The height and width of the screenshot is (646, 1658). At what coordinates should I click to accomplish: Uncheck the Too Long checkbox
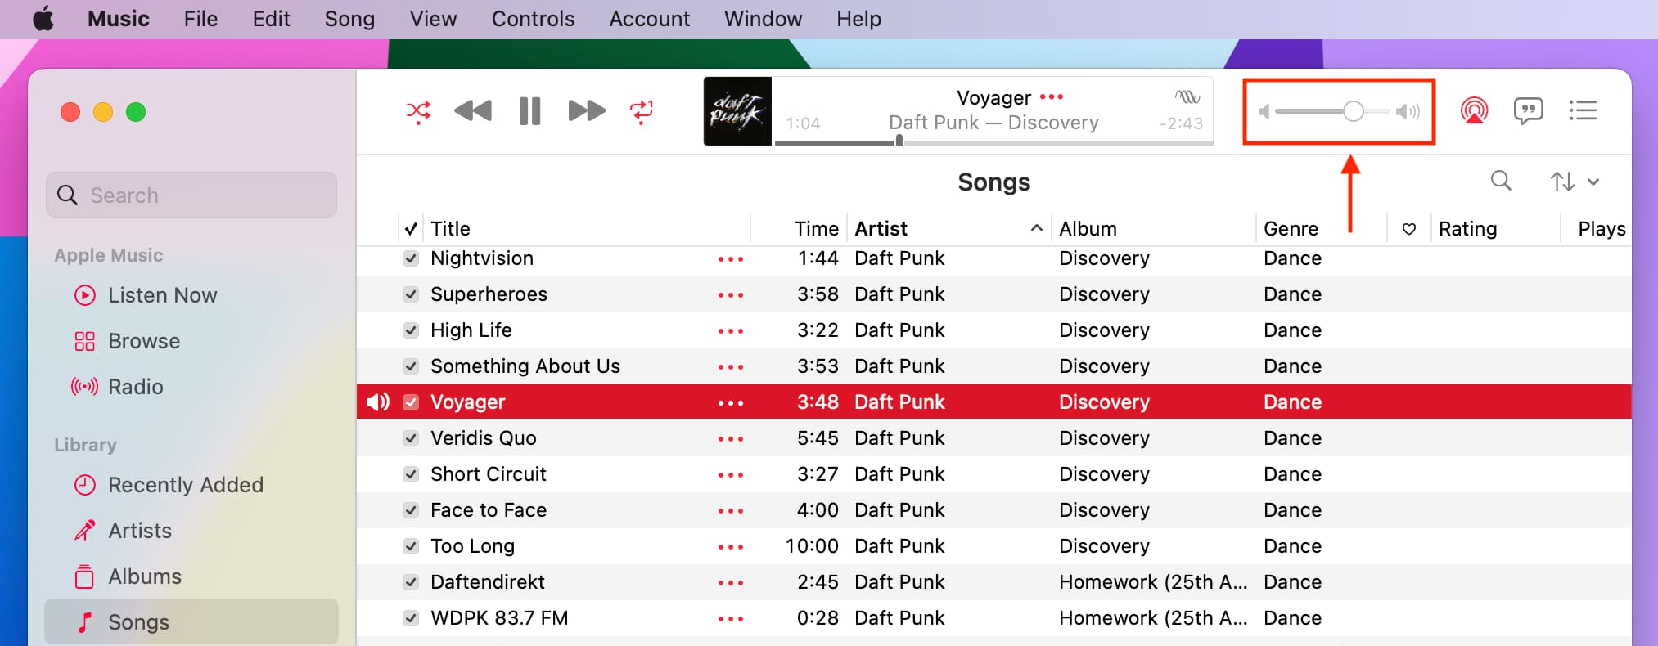(411, 546)
